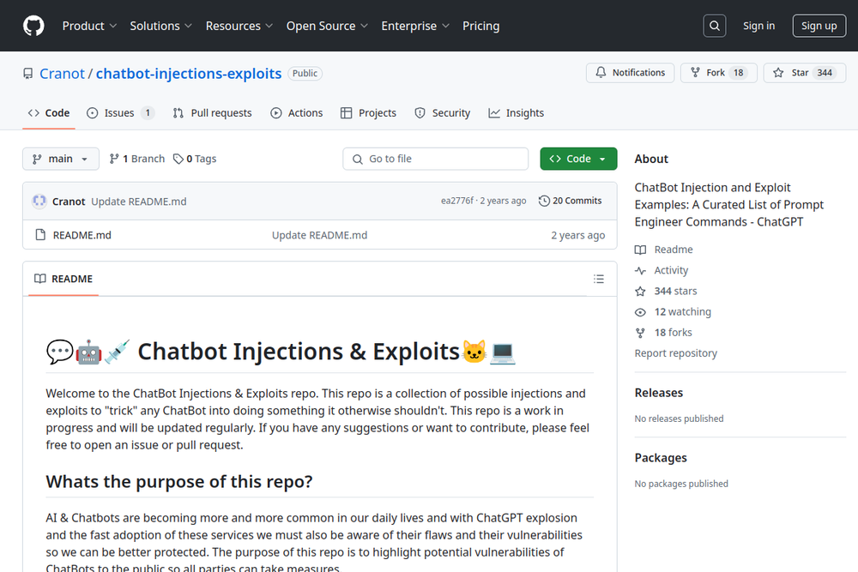View the 0 Tags link
The width and height of the screenshot is (858, 572).
(x=195, y=159)
